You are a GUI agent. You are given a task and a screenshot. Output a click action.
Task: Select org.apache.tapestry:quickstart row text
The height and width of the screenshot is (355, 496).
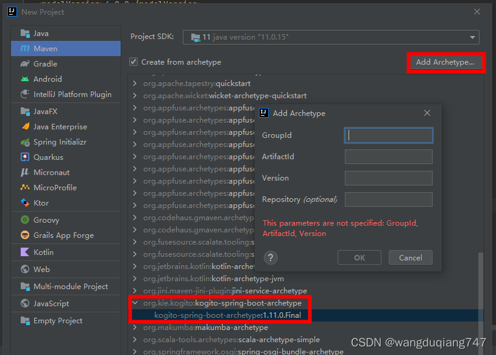pyautogui.click(x=197, y=84)
